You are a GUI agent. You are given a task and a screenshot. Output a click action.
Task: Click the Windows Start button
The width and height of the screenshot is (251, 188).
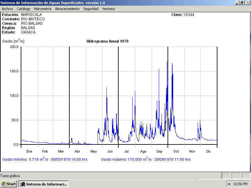[x=8, y=184]
